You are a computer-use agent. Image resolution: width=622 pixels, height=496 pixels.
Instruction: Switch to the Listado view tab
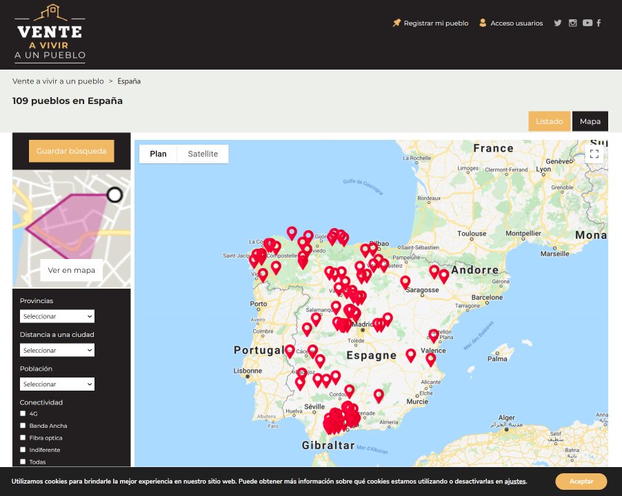(x=549, y=121)
